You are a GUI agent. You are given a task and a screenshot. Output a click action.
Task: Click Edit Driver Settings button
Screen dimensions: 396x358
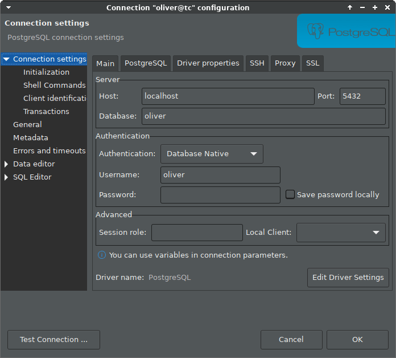point(348,277)
